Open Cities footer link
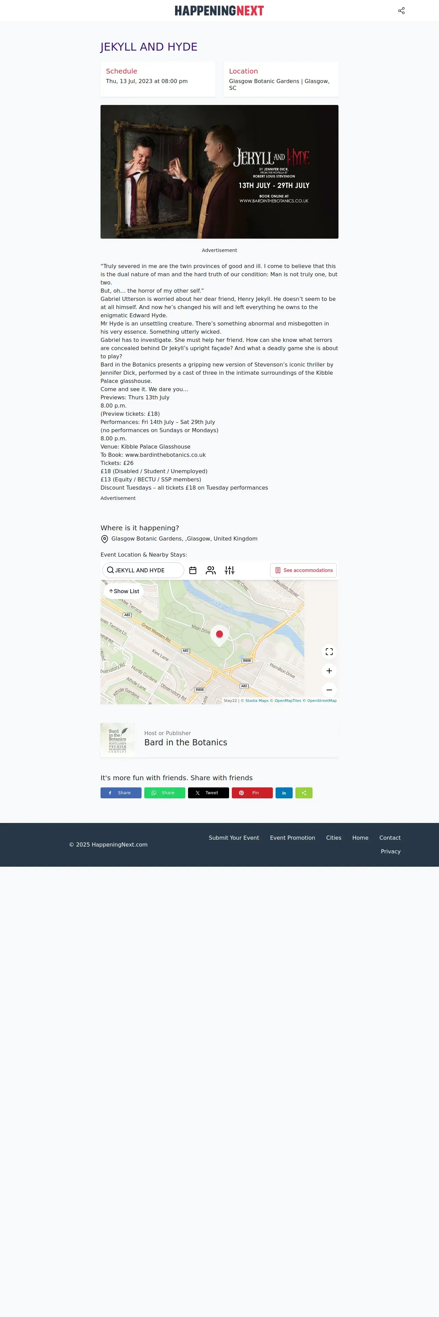 [334, 838]
